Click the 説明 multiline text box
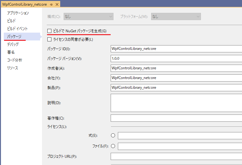242x165 pixels. click(x=176, y=103)
